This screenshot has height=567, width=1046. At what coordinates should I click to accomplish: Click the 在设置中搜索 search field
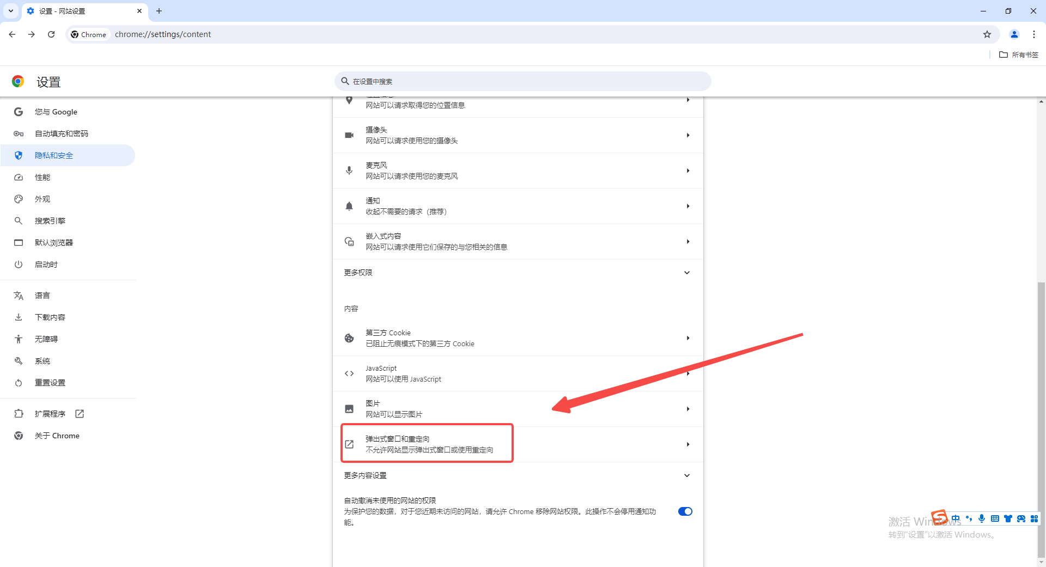[x=523, y=81]
